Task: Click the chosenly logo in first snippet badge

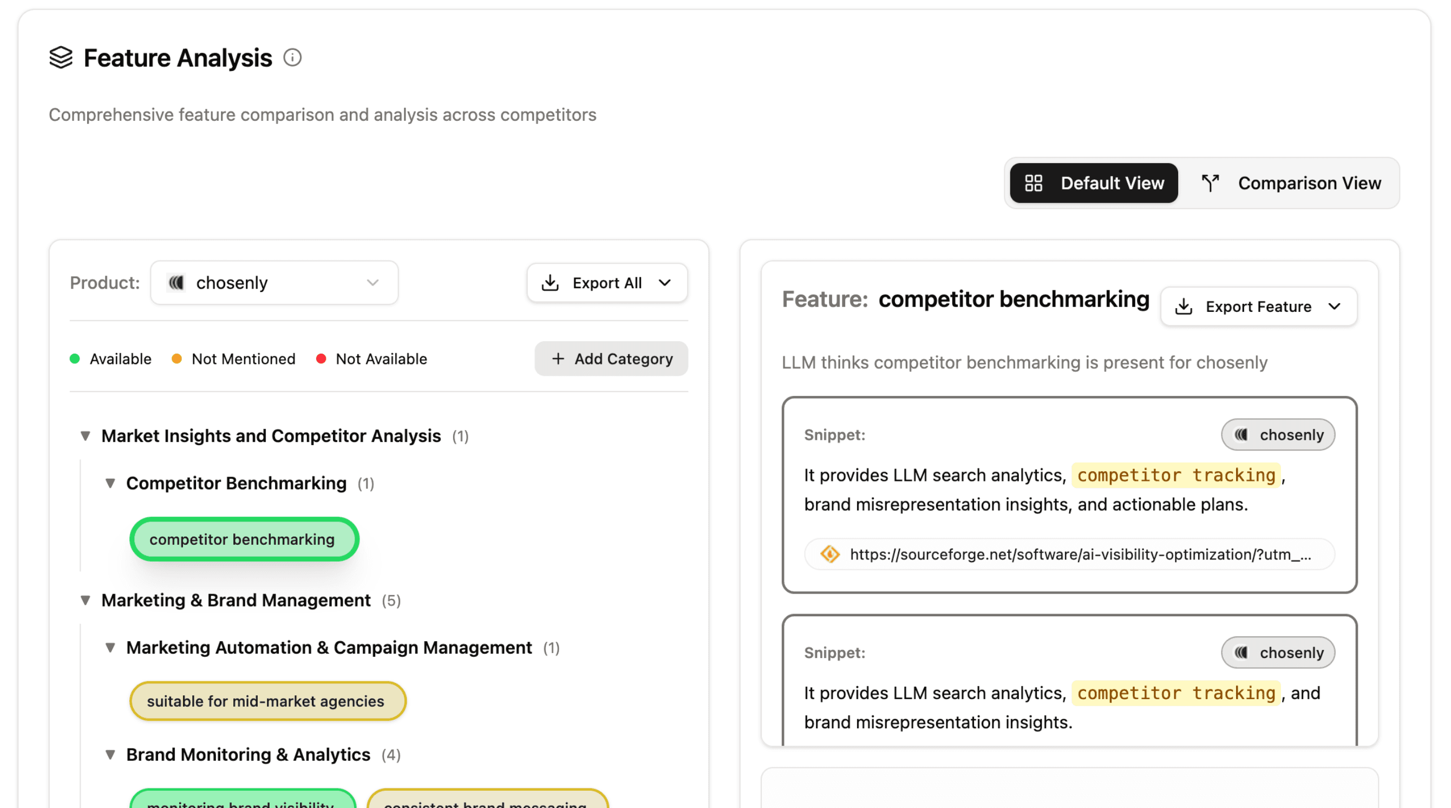Action: click(x=1241, y=435)
